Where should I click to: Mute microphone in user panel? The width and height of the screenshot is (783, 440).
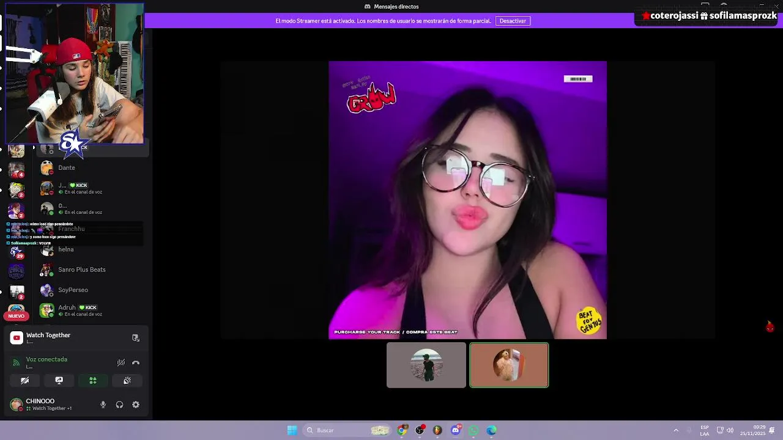(x=103, y=405)
